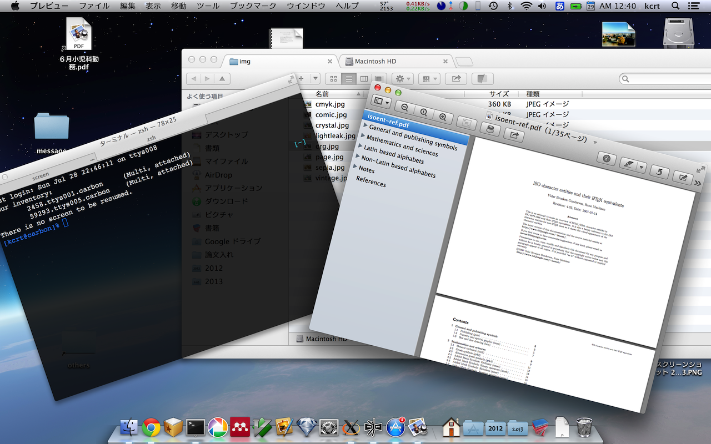Screen dimensions: 711x444
Task: Open ツール menu in menu bar
Action: pyautogui.click(x=208, y=6)
